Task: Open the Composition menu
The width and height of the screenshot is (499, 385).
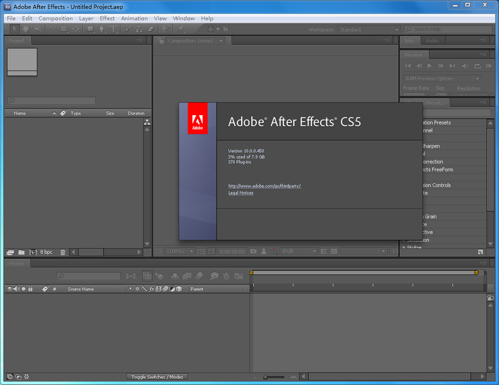Action: pos(55,18)
